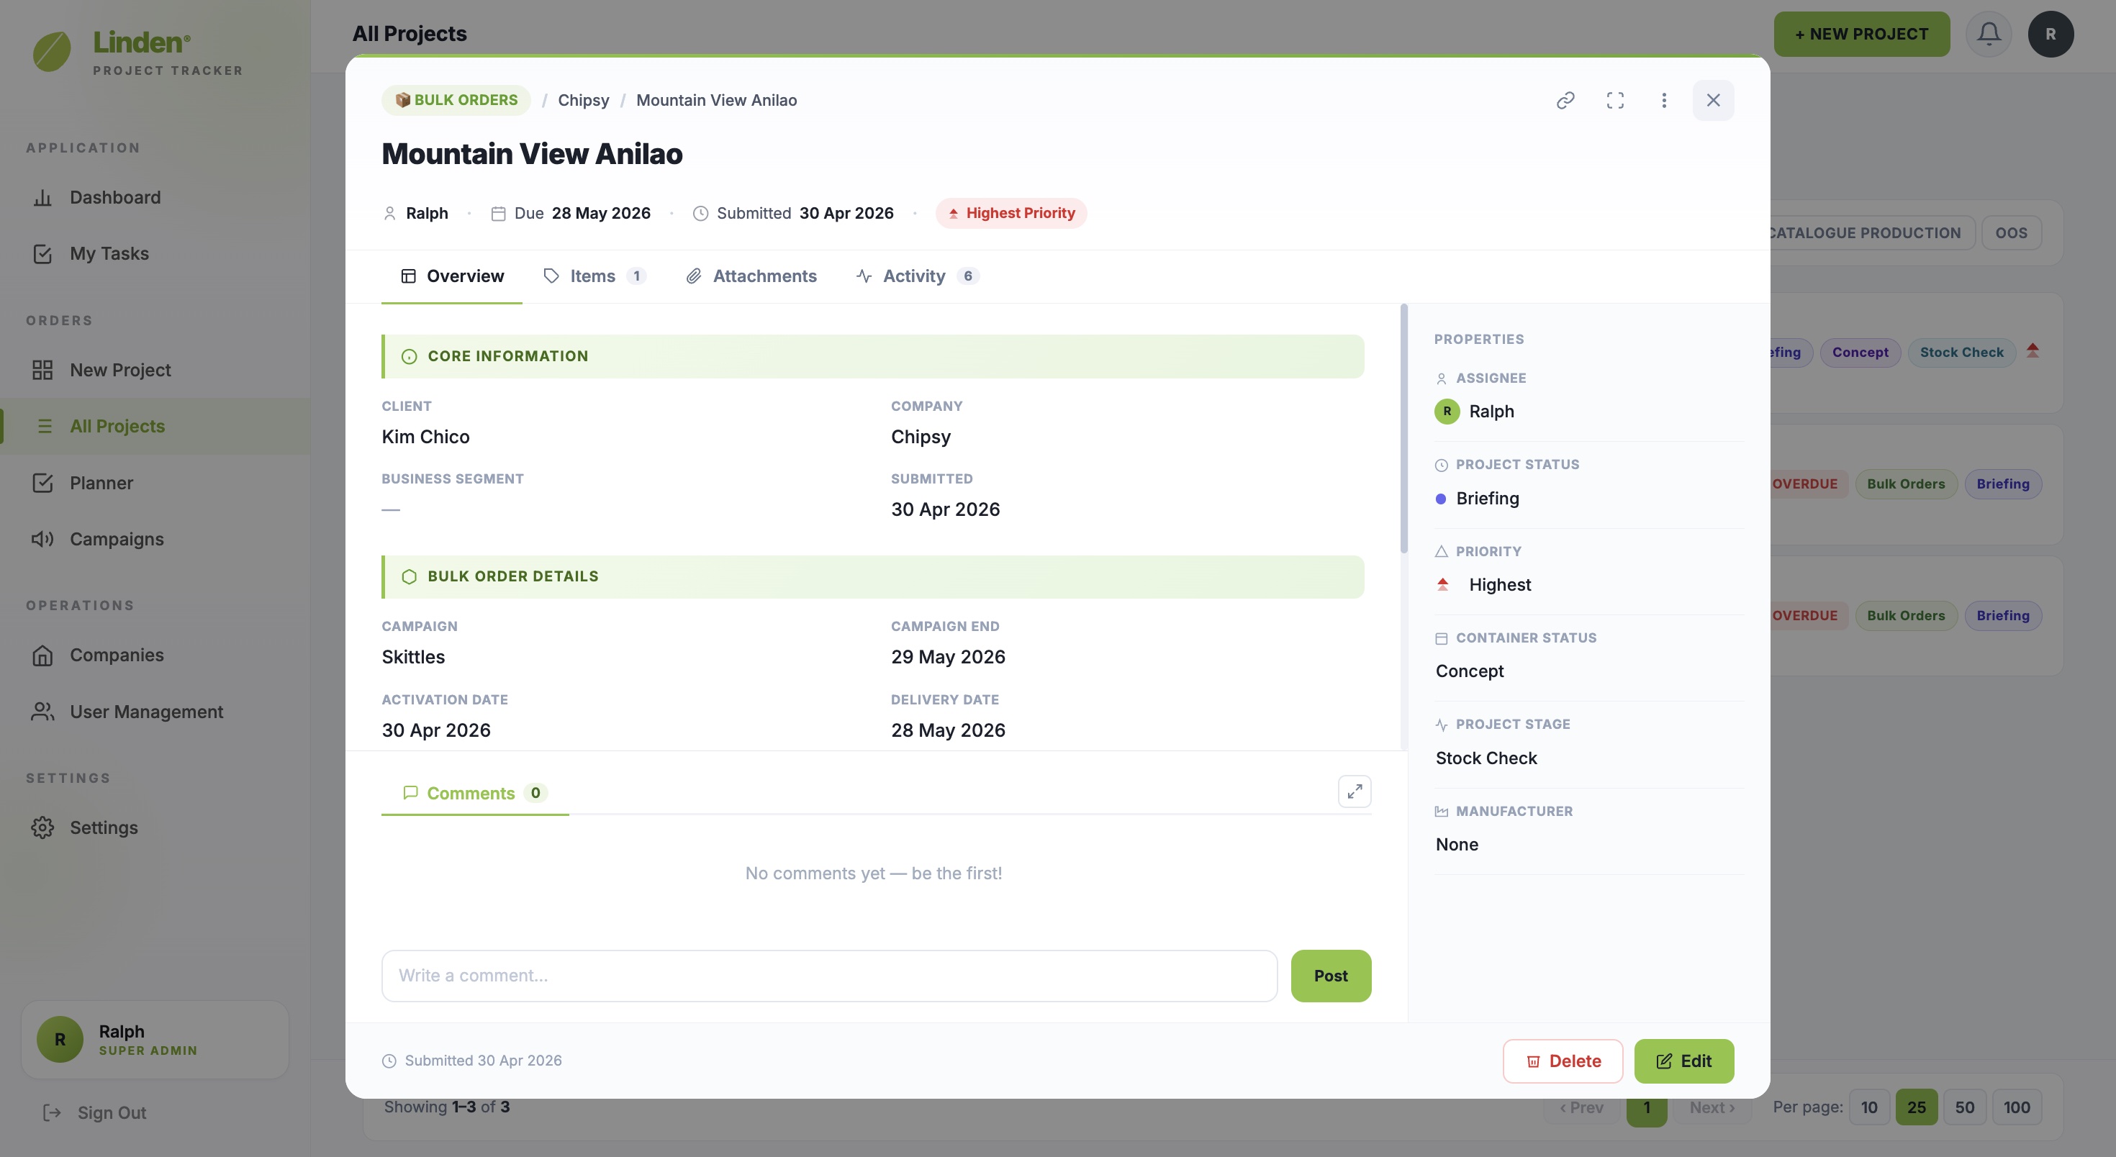Select All Projects in the sidebar

point(155,426)
